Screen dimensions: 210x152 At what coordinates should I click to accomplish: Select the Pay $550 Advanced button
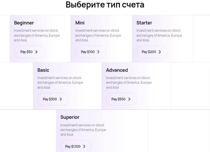[x=118, y=99]
